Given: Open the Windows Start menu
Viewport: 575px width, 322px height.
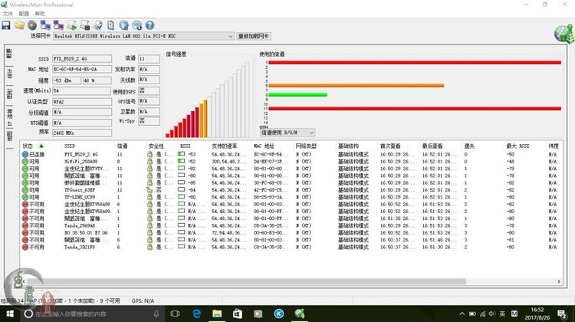Looking at the screenshot, I should pos(9,314).
